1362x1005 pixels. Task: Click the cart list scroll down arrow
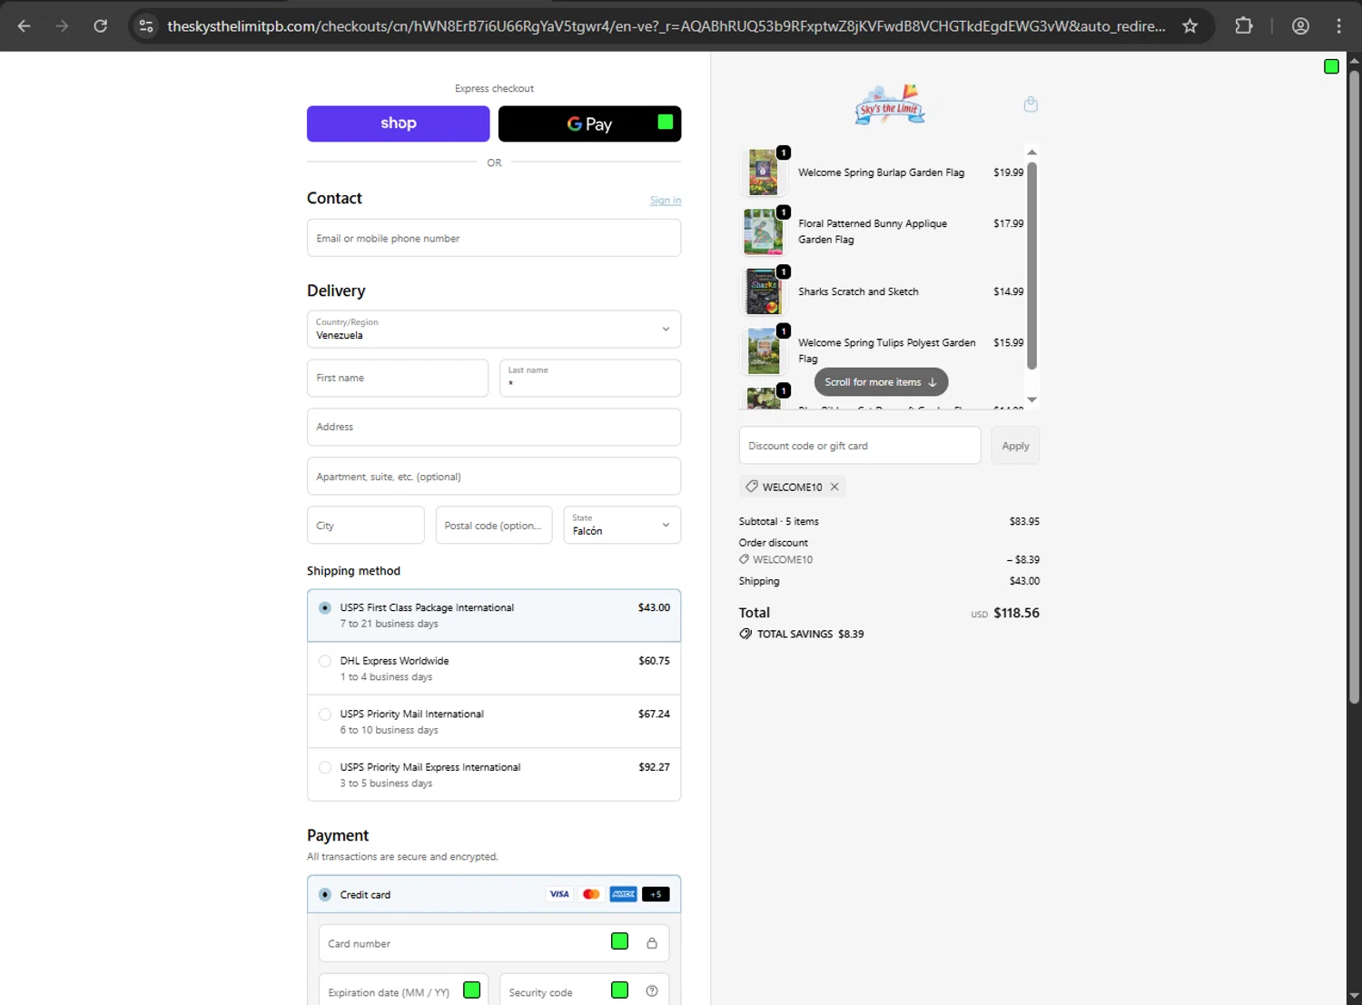tap(1031, 399)
